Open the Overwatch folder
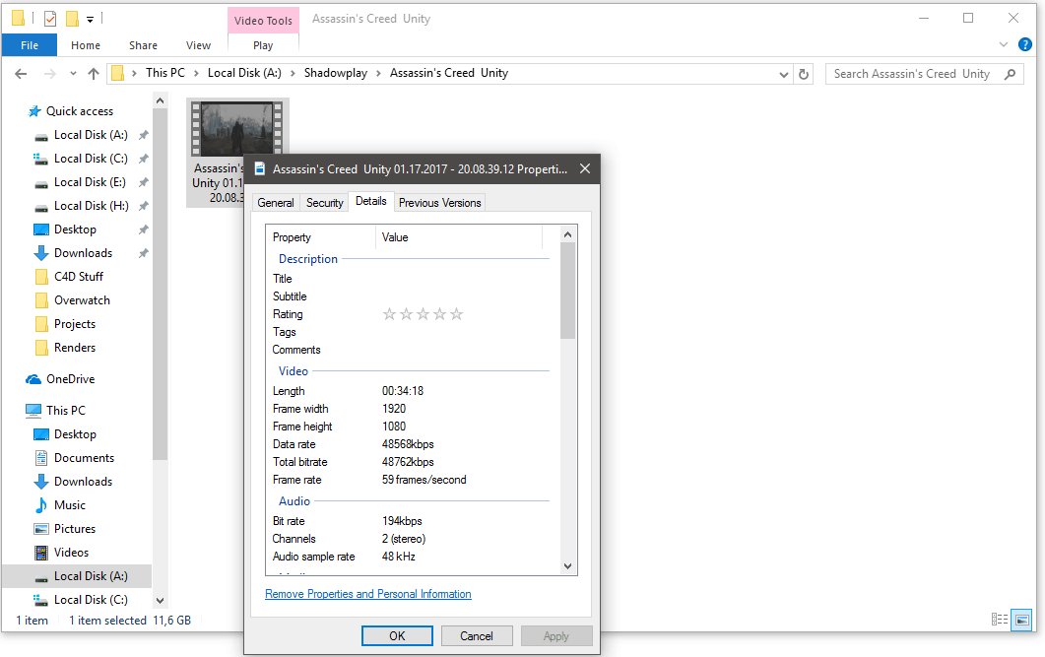This screenshot has height=657, width=1045. coord(82,300)
